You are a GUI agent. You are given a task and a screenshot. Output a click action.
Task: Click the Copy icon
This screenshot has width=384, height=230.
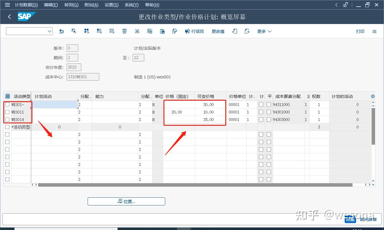(x=150, y=31)
